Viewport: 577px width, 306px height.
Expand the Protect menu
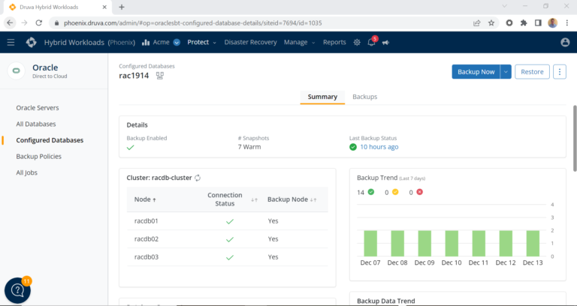point(201,43)
